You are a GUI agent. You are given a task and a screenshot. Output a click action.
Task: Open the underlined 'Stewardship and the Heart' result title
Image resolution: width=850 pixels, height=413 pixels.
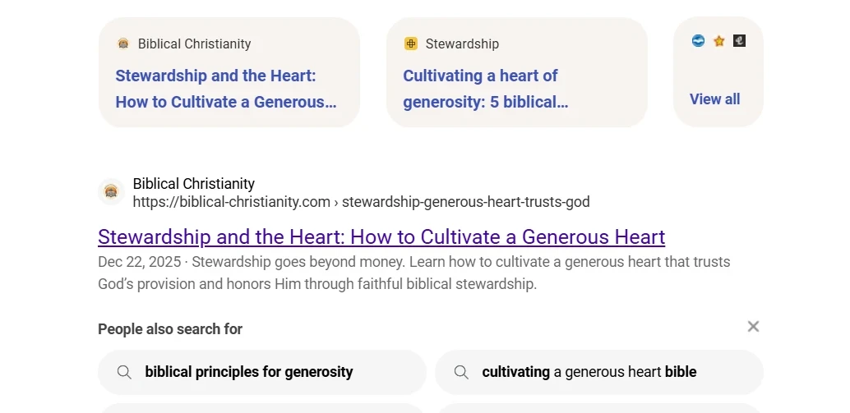pyautogui.click(x=381, y=237)
